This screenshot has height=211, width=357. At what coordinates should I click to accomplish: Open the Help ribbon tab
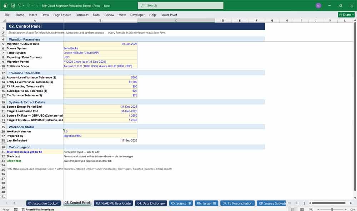[x=152, y=15]
